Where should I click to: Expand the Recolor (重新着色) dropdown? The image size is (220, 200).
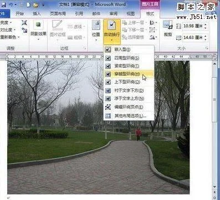pyautogui.click(x=9, y=37)
